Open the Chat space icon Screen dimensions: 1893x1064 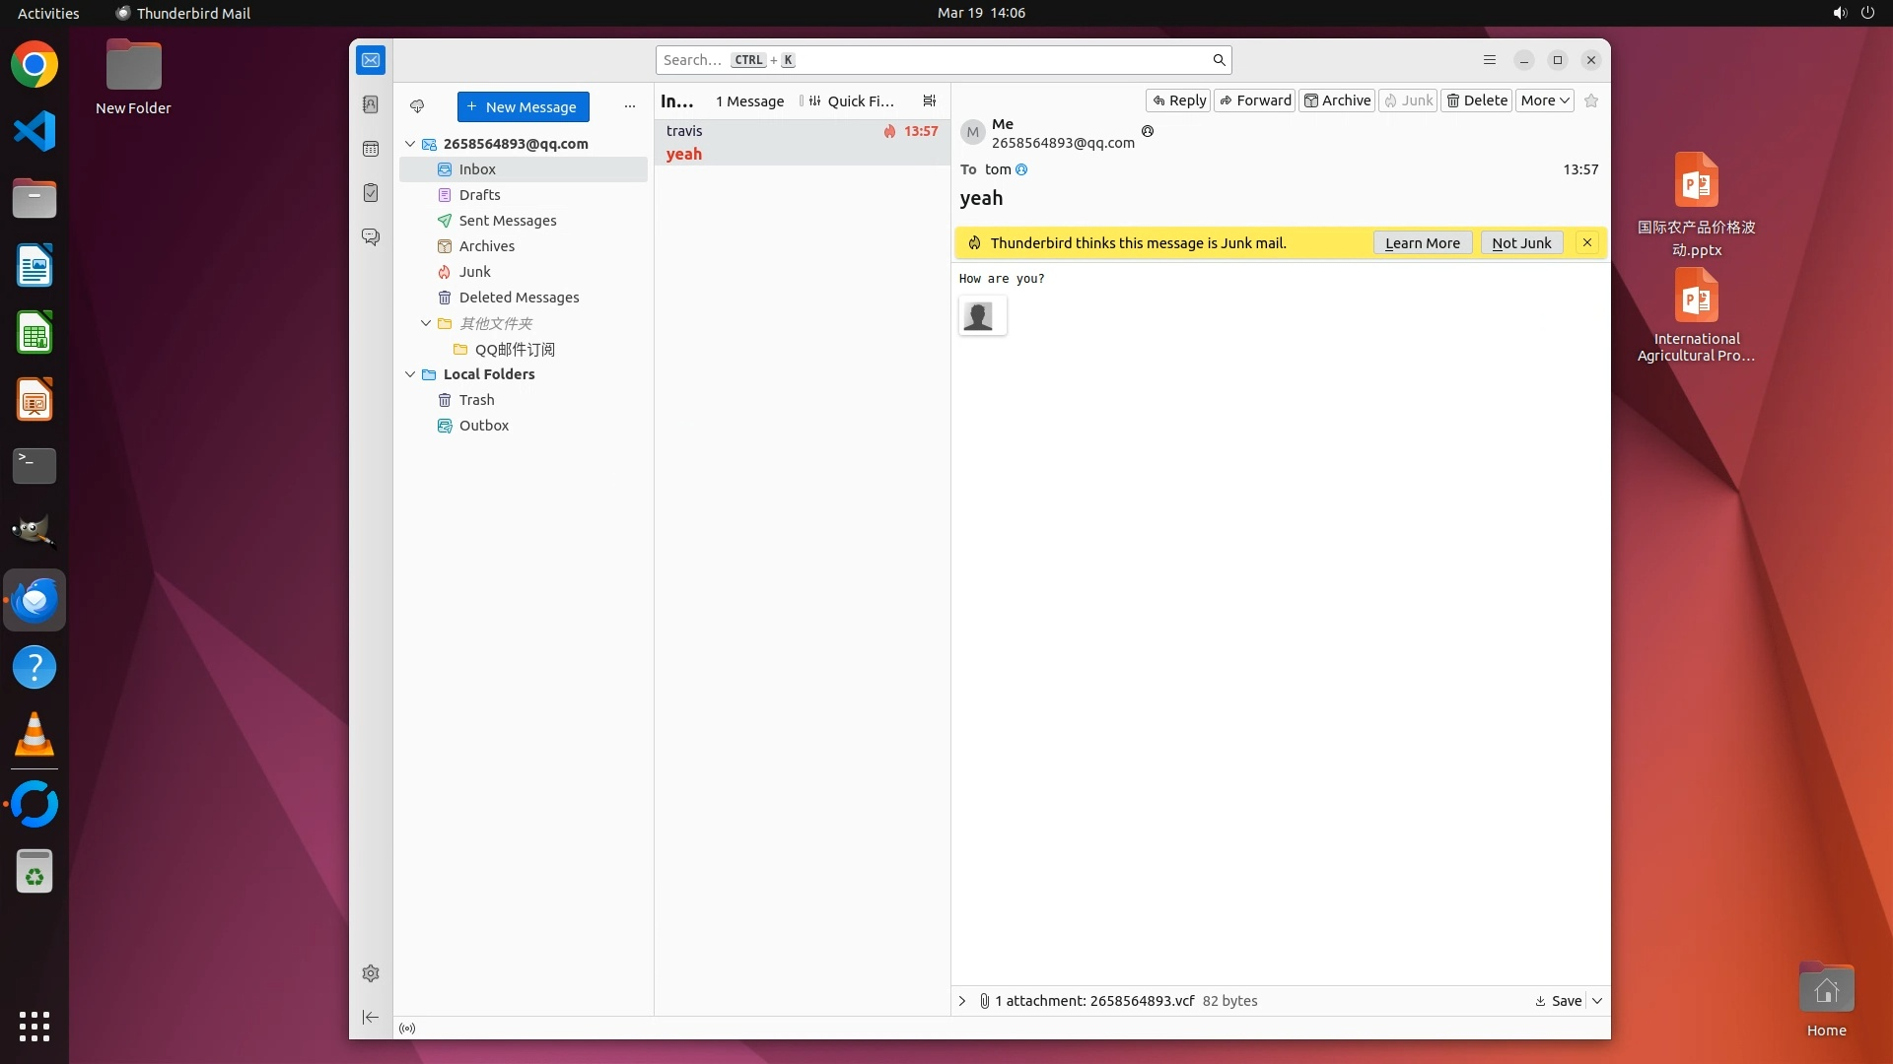(x=371, y=237)
